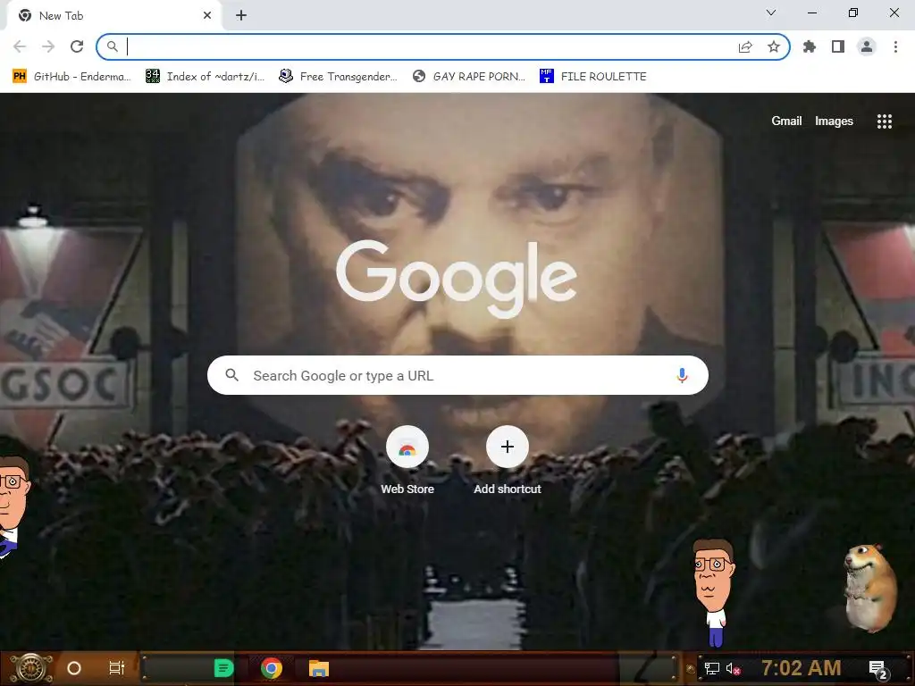Select the New Tab tab
915x686 pixels.
tap(113, 16)
